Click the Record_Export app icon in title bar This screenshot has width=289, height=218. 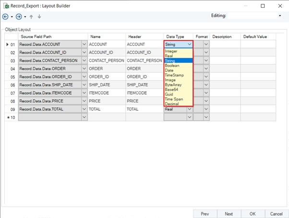point(6,6)
